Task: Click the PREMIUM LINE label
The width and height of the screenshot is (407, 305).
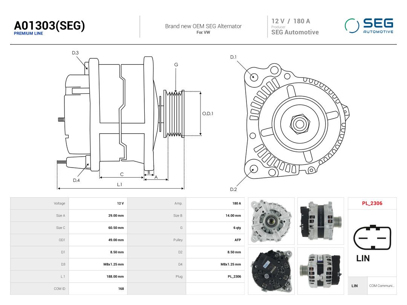Action: coord(28,34)
